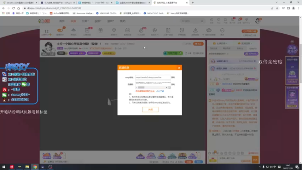302x170 pixels.
Task: Close the 直播信息 dialog with X
Action: click(179, 68)
